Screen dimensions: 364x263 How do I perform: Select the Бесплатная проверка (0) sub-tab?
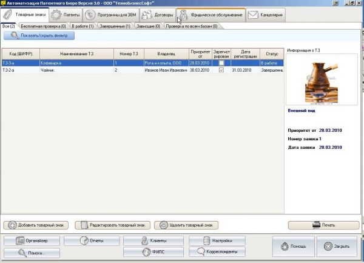click(x=44, y=26)
